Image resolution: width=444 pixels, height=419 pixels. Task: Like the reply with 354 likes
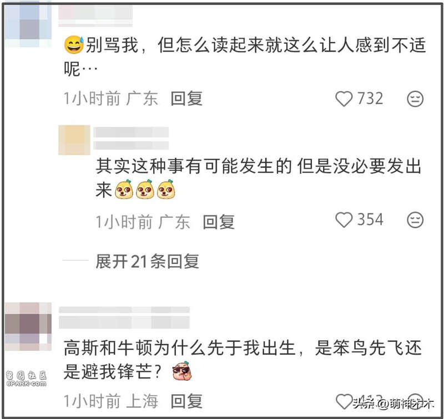(x=344, y=219)
